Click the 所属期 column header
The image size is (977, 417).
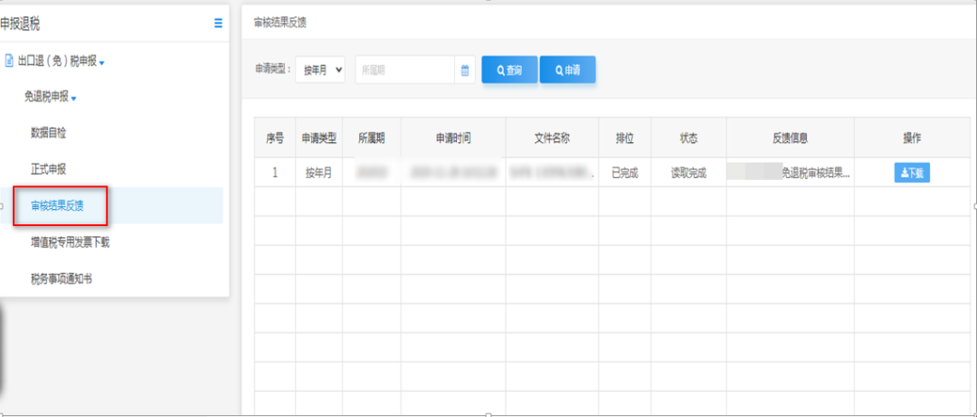[x=372, y=138]
